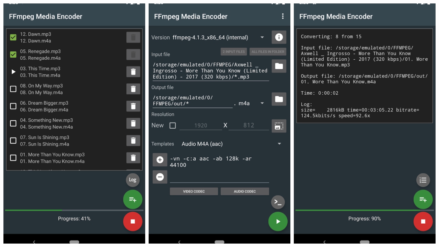Select checkbox for 04. Something New.mp3
This screenshot has height=247, width=439.
pos(13,123)
